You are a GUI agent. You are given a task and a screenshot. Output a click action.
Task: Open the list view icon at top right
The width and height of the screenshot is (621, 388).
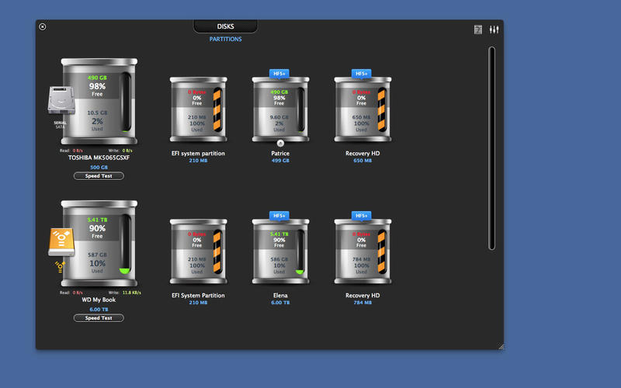pyautogui.click(x=478, y=29)
